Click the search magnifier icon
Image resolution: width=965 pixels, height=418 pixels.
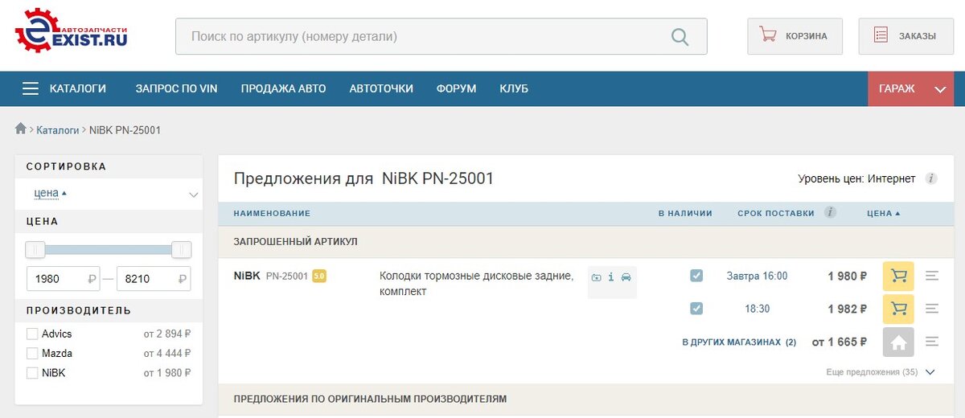pyautogui.click(x=680, y=36)
